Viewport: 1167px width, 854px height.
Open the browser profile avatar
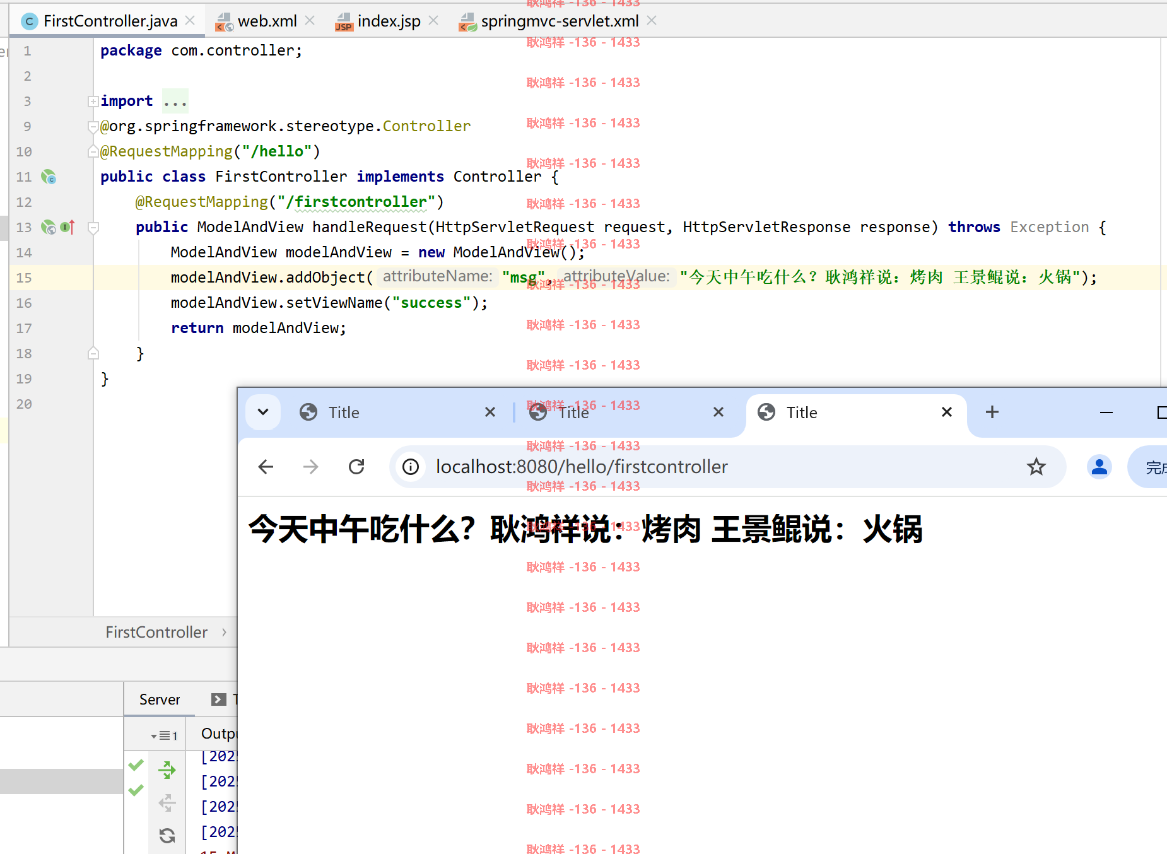click(1100, 467)
